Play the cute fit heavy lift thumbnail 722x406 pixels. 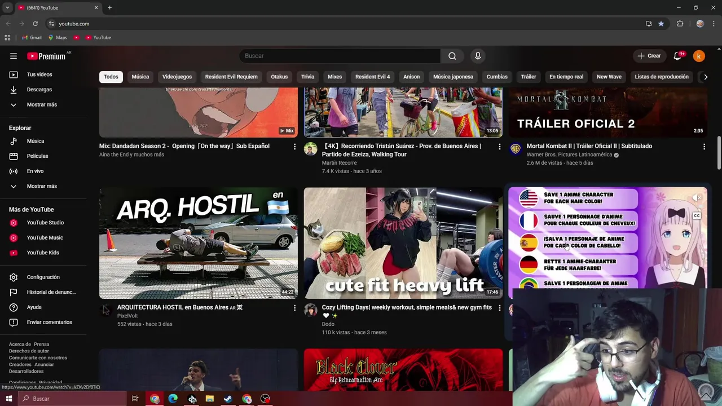click(403, 243)
